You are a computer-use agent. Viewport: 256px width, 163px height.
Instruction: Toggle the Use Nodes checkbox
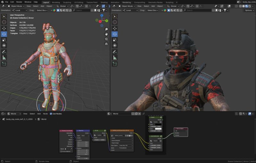coord(51,114)
